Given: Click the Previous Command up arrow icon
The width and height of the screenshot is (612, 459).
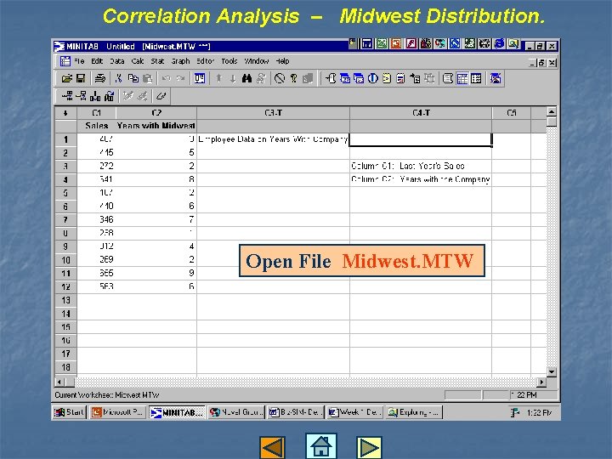Looking at the screenshot, I should click(219, 78).
